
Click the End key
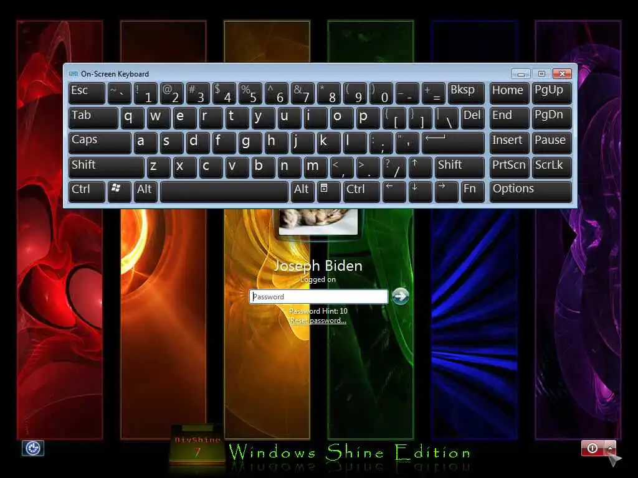[510, 118]
